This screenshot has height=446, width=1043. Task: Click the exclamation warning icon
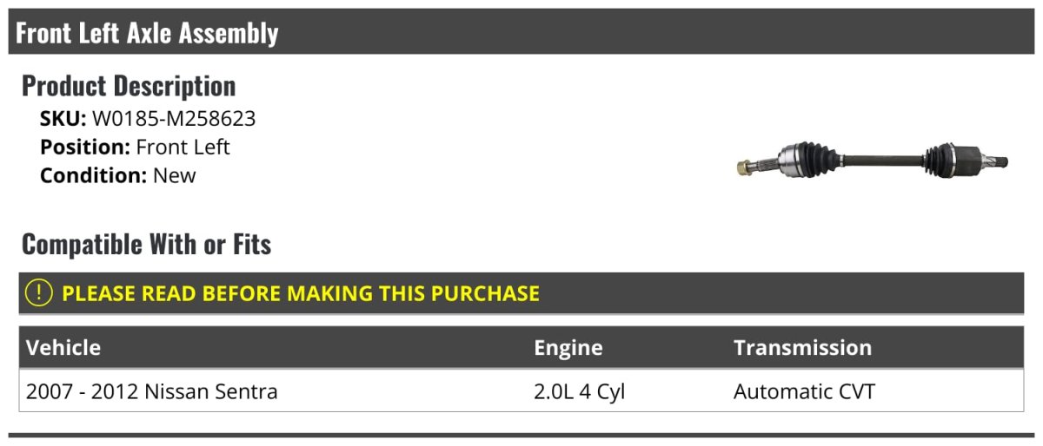(39, 293)
